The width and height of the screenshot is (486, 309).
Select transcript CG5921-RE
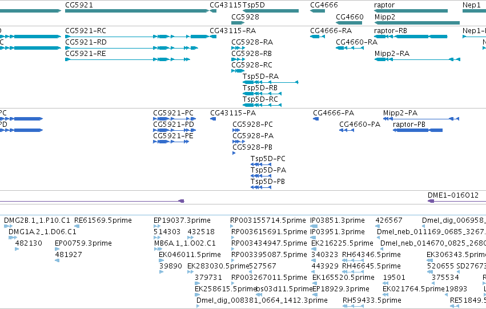pos(86,54)
